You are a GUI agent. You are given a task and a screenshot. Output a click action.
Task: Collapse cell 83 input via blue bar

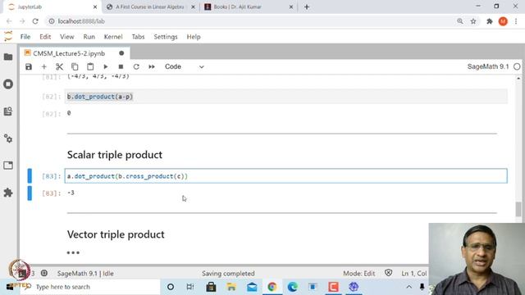tap(30, 176)
